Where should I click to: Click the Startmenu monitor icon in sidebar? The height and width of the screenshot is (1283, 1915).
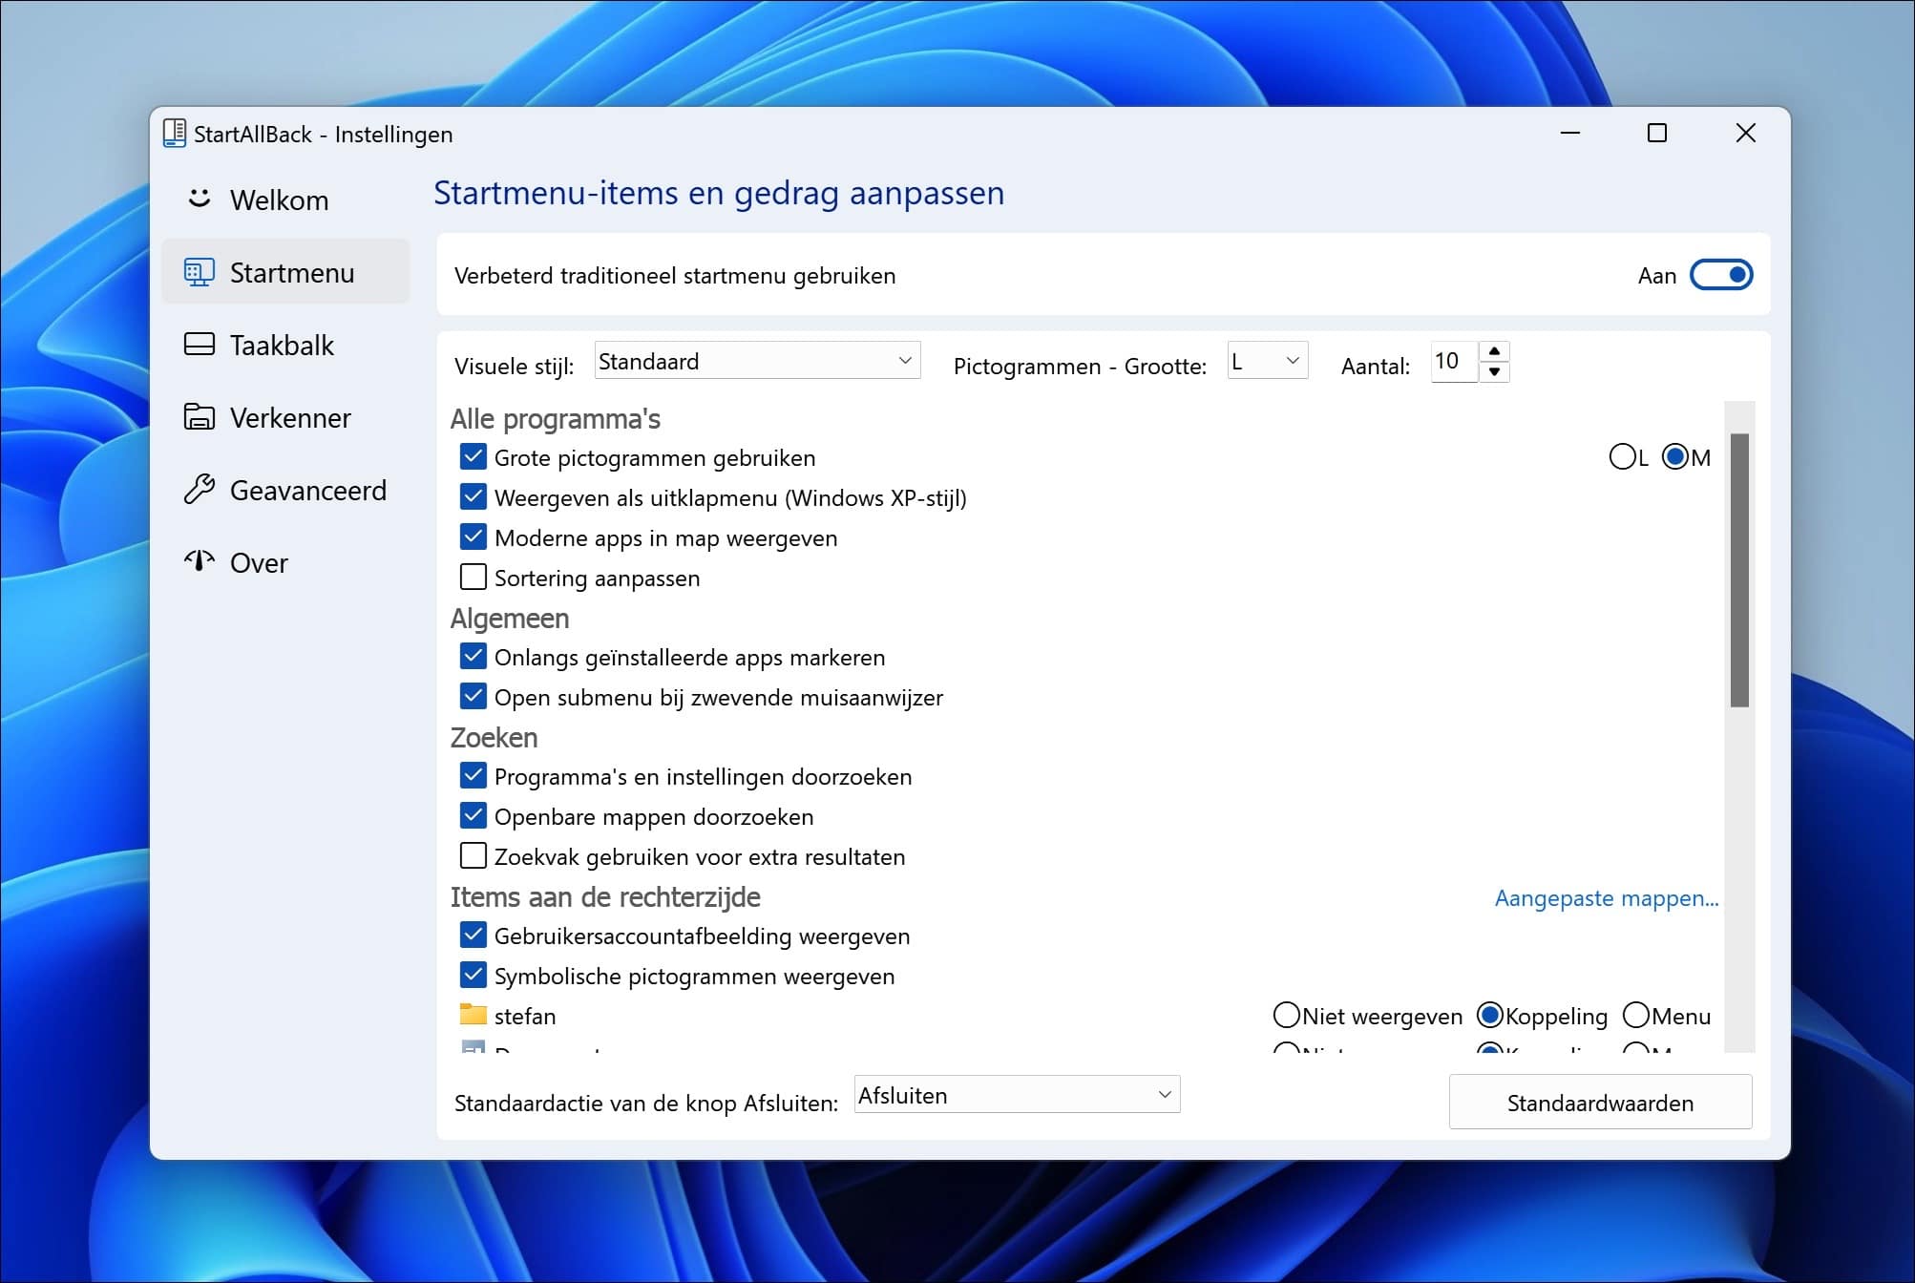(x=199, y=272)
